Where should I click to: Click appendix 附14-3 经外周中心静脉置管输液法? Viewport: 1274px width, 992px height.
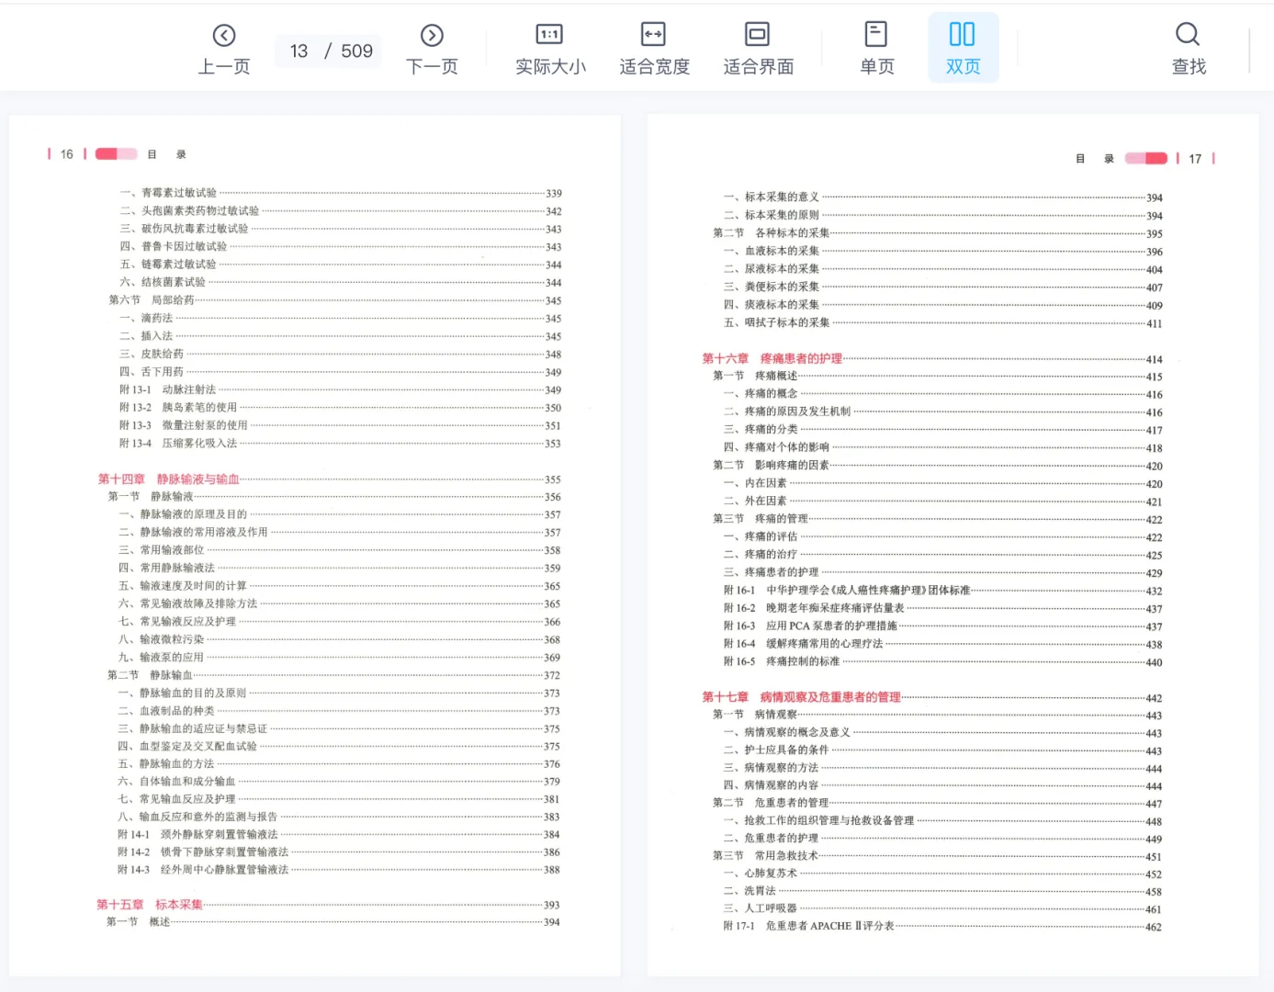coord(203,870)
